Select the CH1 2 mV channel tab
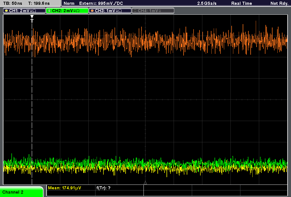This screenshot has width=291, height=197. [24, 11]
